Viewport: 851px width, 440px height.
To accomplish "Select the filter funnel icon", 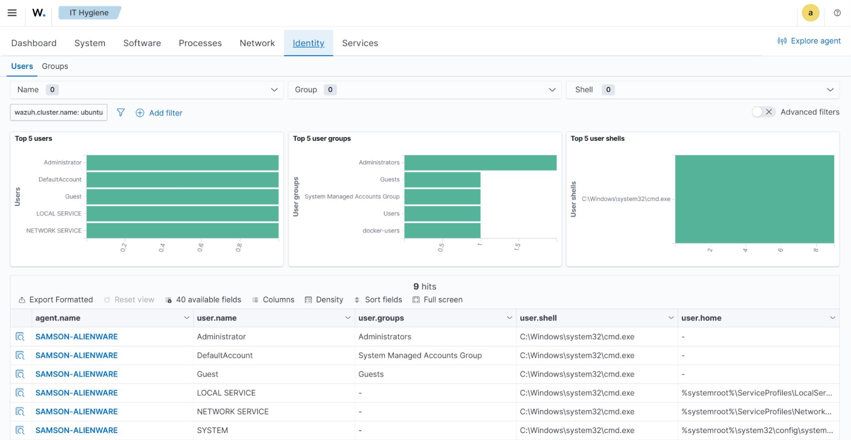I will point(120,112).
